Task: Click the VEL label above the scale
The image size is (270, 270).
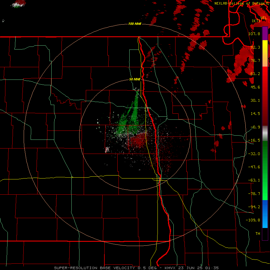Action: pyautogui.click(x=263, y=18)
